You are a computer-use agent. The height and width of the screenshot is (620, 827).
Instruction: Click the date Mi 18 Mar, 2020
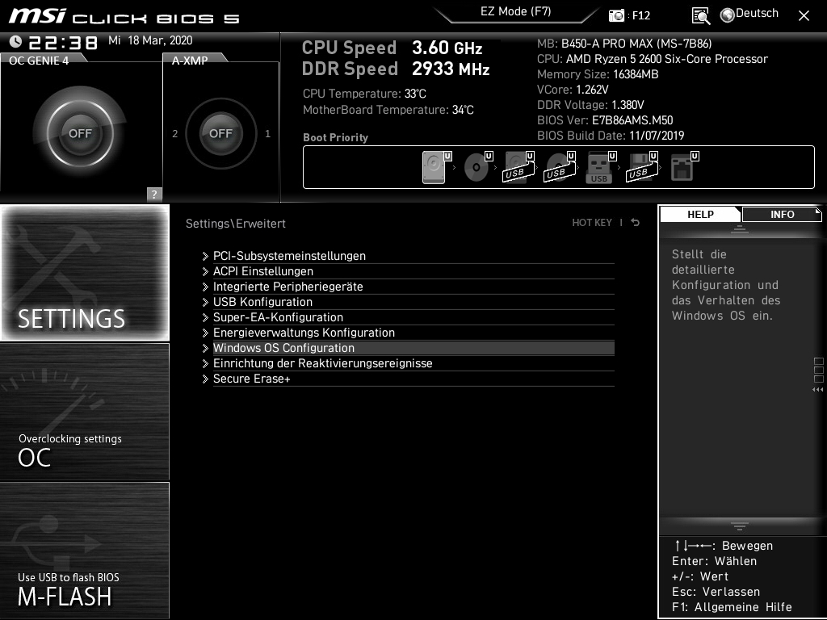(150, 40)
